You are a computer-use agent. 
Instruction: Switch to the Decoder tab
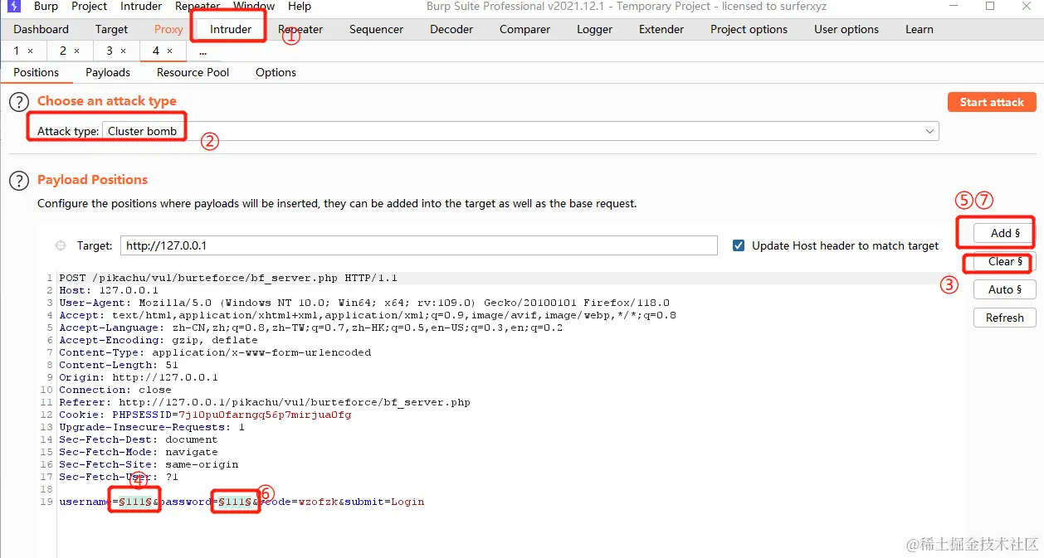coord(451,29)
